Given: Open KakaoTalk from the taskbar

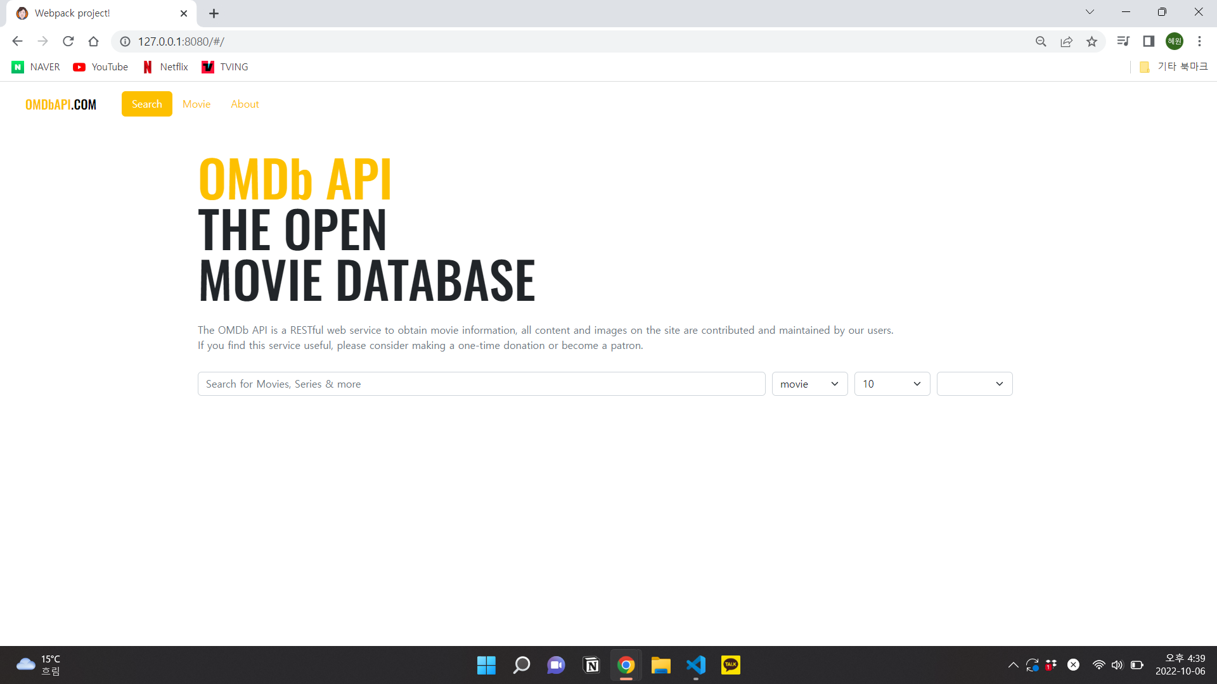Looking at the screenshot, I should 730,665.
